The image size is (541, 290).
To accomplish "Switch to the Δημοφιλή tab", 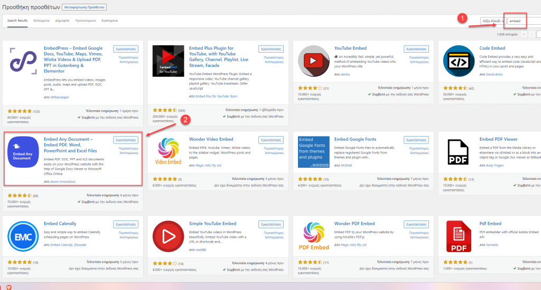I will click(62, 21).
